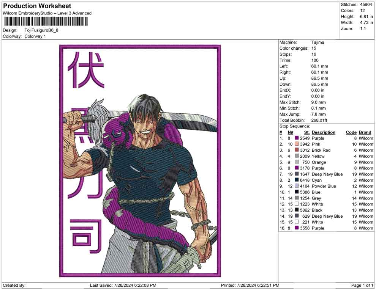Screen dimensions: 376x289
Task: Click the Colors value 12
Action: click(x=362, y=11)
